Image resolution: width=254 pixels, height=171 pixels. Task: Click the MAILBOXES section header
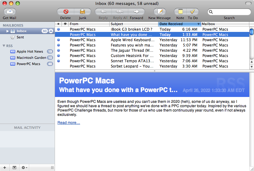(x=13, y=25)
